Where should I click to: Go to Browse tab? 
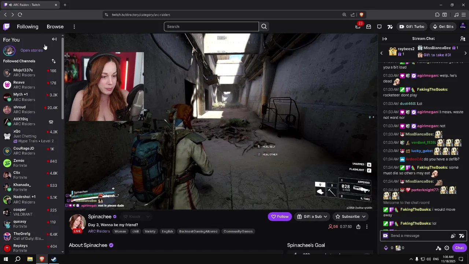[x=55, y=26]
